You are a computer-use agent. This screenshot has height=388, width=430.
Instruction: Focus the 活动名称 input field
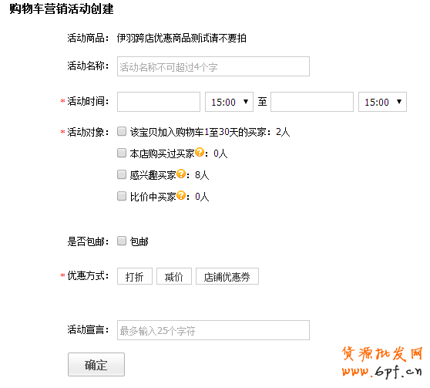pyautogui.click(x=213, y=66)
